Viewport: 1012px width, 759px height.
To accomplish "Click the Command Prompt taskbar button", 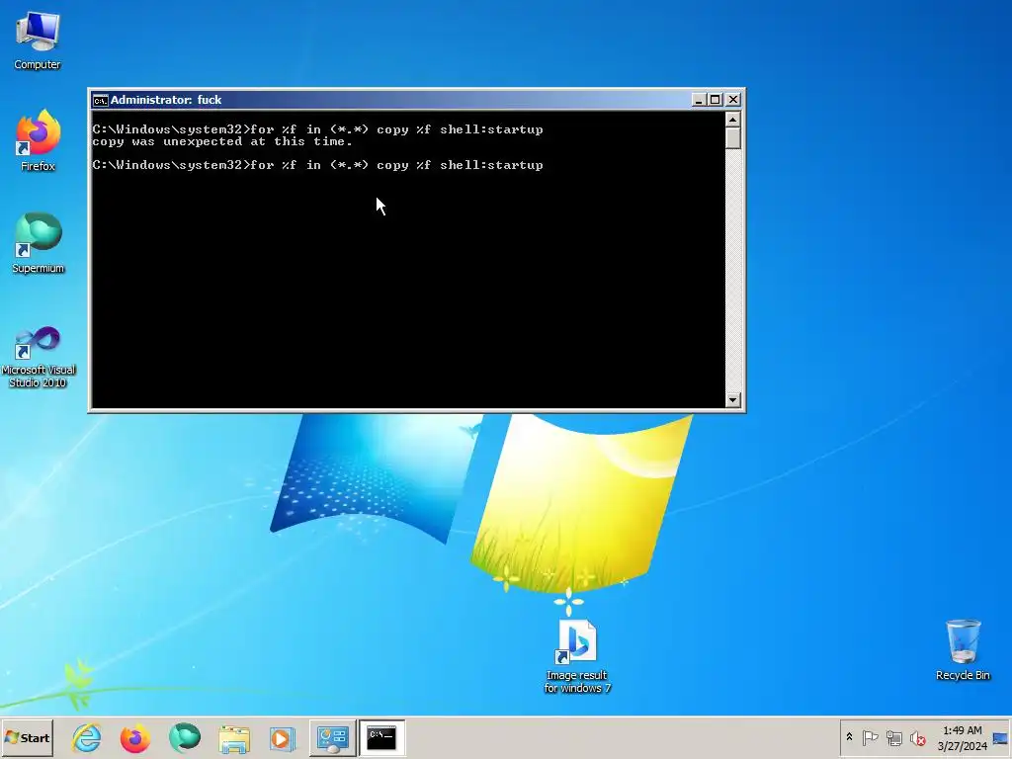I will [381, 737].
